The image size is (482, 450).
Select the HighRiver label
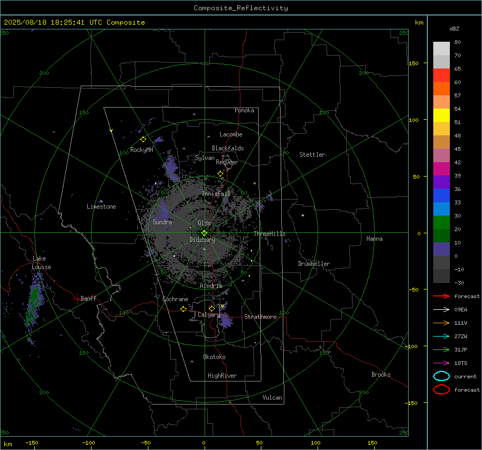(x=222, y=376)
